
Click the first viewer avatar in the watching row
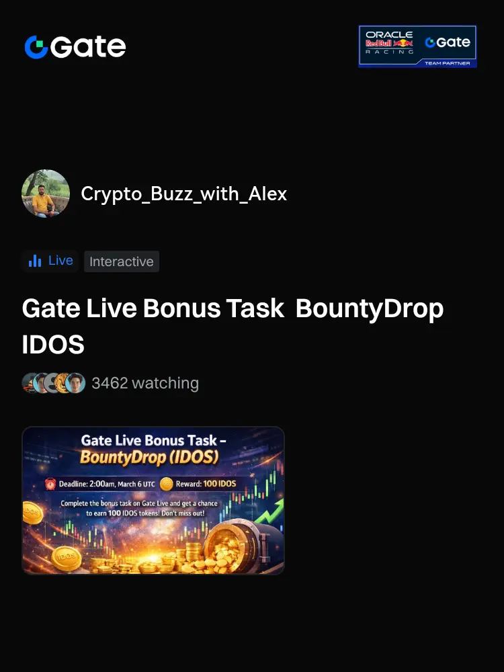(x=30, y=383)
